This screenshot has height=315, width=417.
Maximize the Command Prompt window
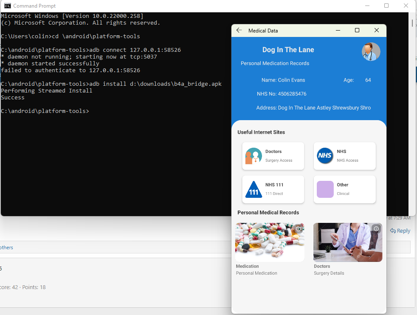click(x=386, y=6)
